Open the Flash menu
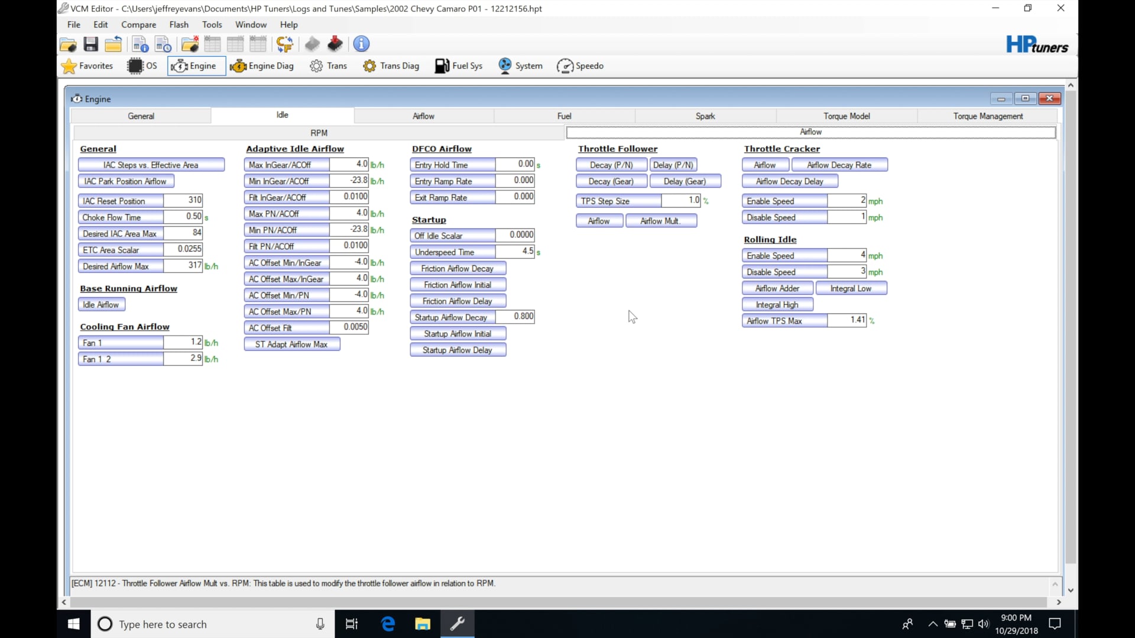This screenshot has height=638, width=1135. (x=179, y=25)
